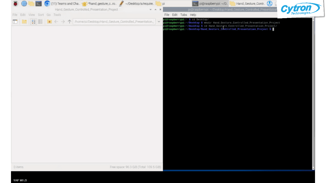The image size is (326, 183).
Task: Open the file manager Tools menu
Action: point(57,15)
